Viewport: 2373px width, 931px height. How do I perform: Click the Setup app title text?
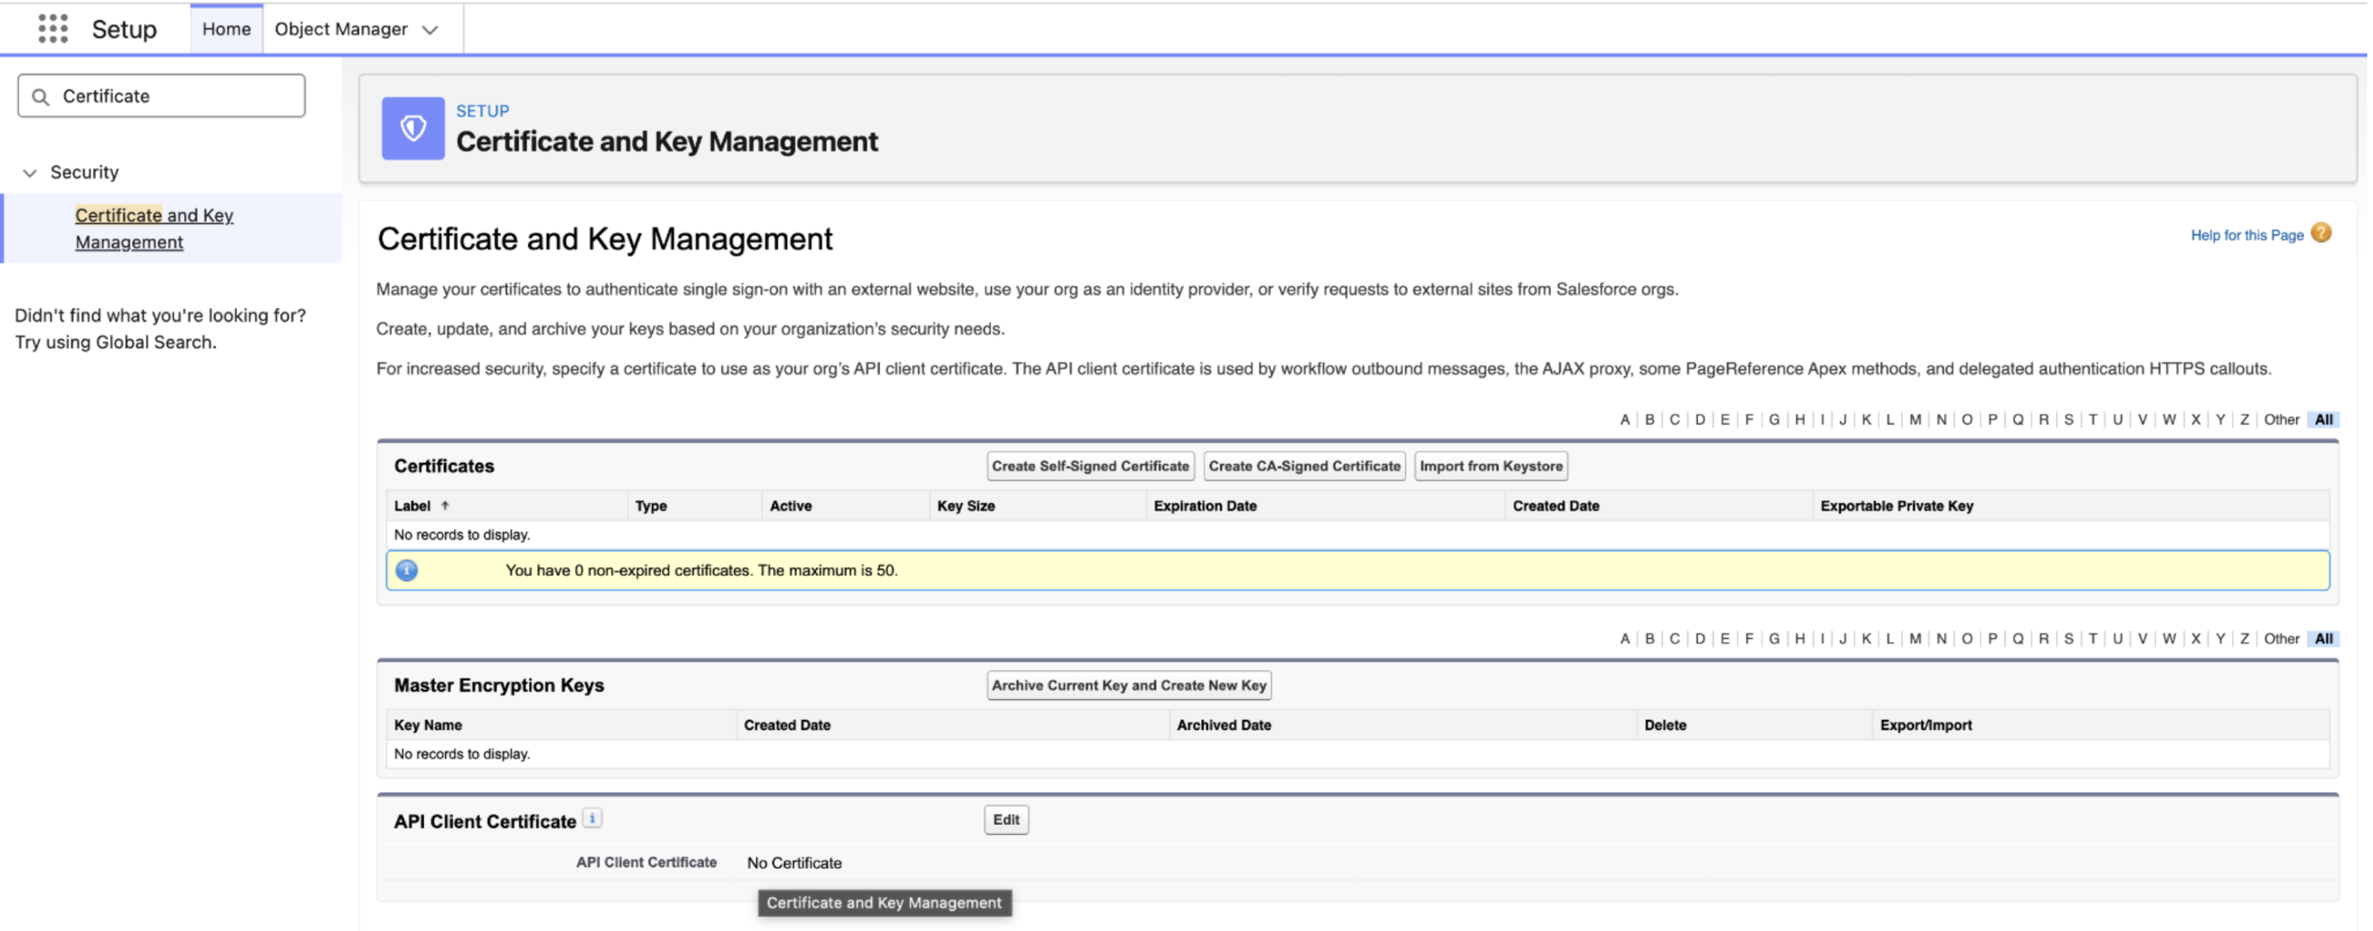coord(124,30)
